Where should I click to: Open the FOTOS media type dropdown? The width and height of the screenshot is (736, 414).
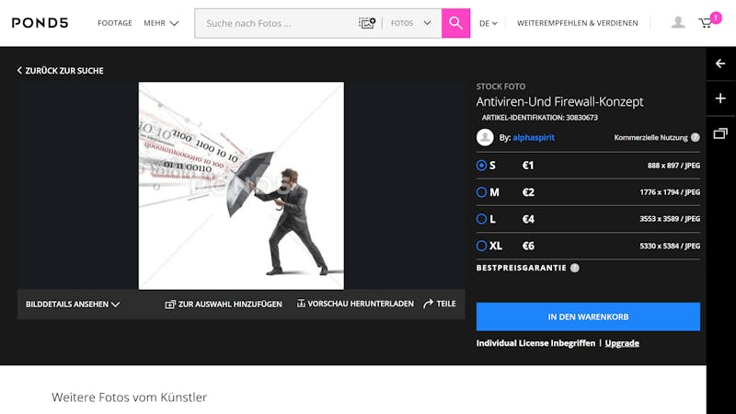tap(410, 23)
